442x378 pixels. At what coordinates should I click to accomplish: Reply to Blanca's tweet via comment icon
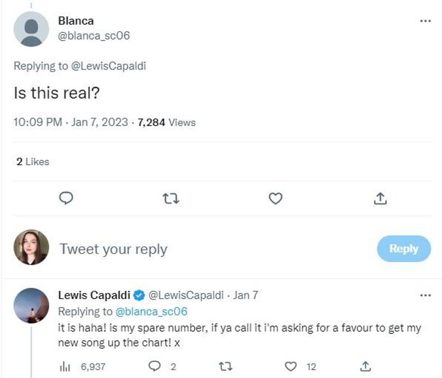(x=66, y=198)
